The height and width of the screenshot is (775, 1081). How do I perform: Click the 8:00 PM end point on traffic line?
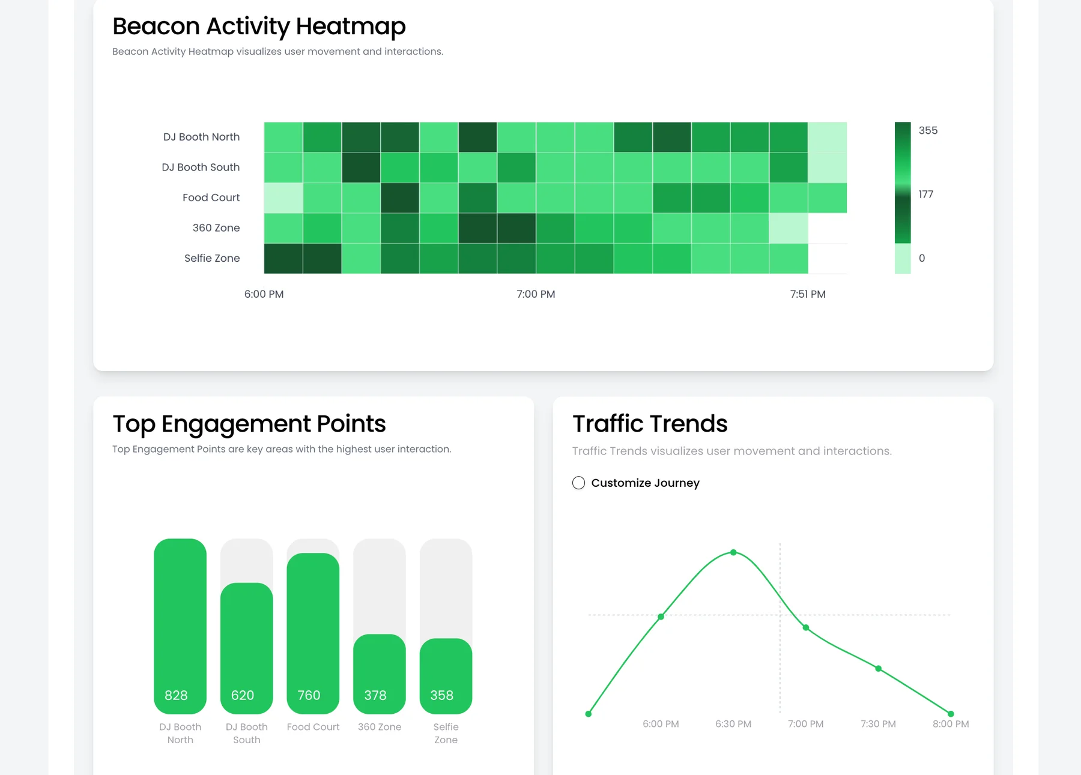(x=951, y=714)
